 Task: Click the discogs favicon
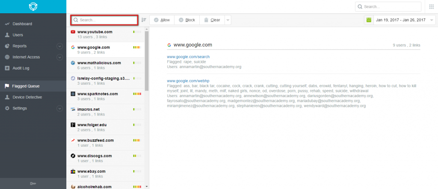point(73,156)
